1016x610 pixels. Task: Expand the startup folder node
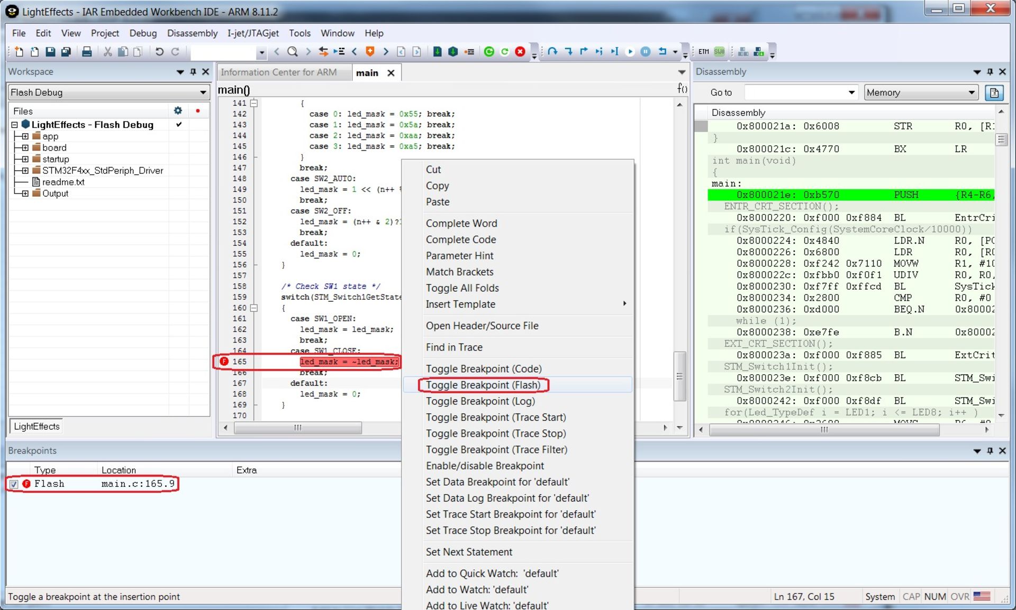(25, 159)
